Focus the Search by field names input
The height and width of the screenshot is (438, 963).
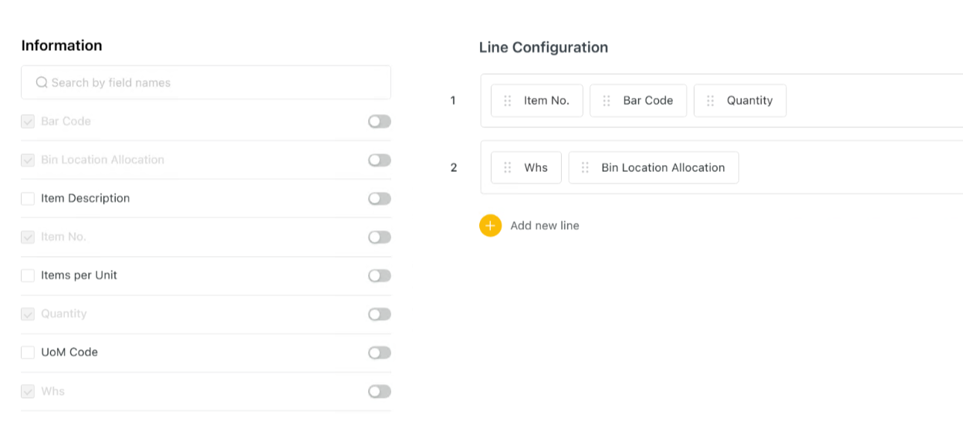click(216, 83)
